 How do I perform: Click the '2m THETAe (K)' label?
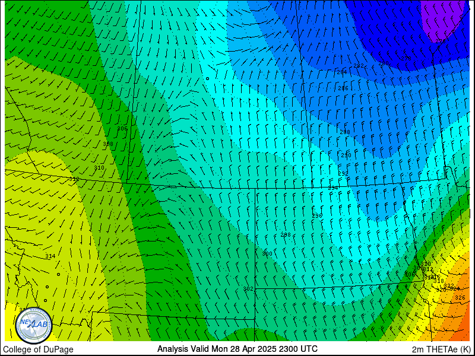tap(442, 349)
